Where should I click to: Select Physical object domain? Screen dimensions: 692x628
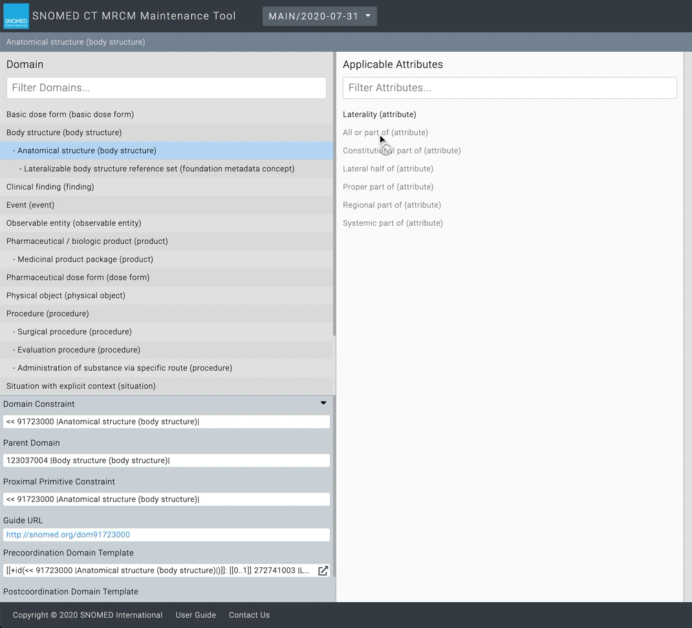click(166, 295)
